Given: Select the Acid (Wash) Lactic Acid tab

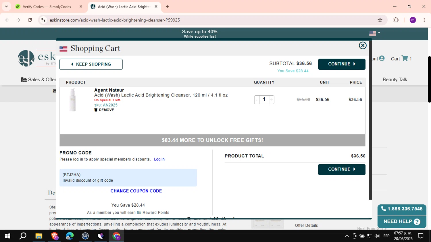Looking at the screenshot, I should tap(124, 7).
